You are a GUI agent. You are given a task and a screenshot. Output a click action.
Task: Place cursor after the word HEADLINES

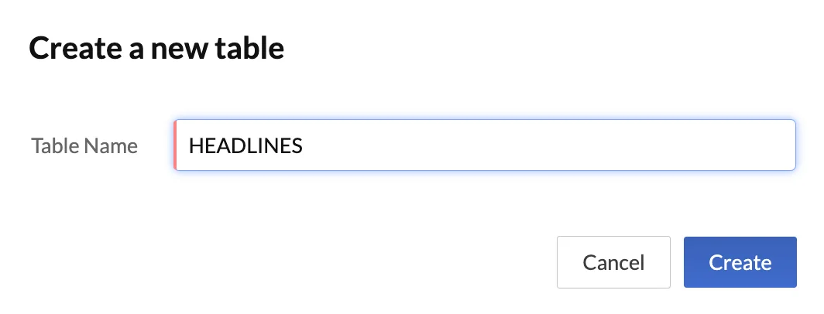304,145
